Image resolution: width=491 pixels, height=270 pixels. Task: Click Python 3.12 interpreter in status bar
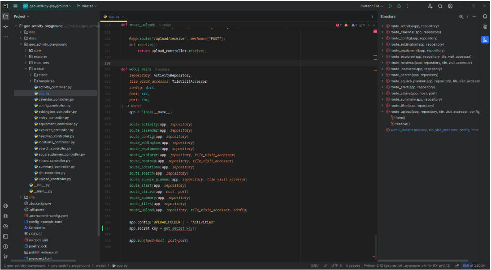[408, 266]
